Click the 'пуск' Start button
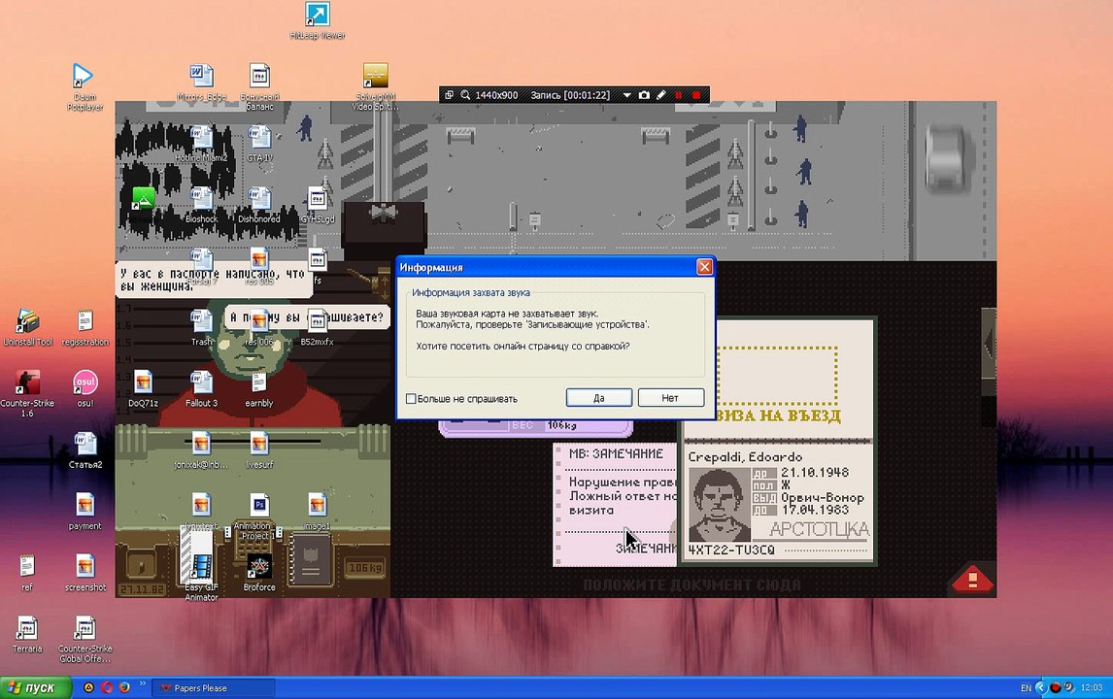The height and width of the screenshot is (699, 1113). coord(36,687)
